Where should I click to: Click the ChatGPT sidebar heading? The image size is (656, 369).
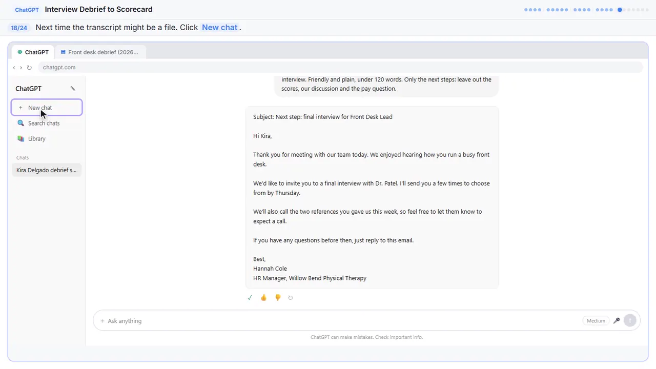coord(28,89)
